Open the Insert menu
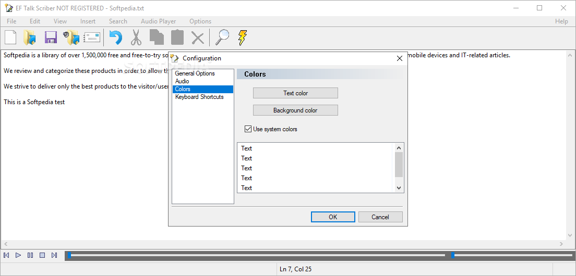 (x=88, y=21)
